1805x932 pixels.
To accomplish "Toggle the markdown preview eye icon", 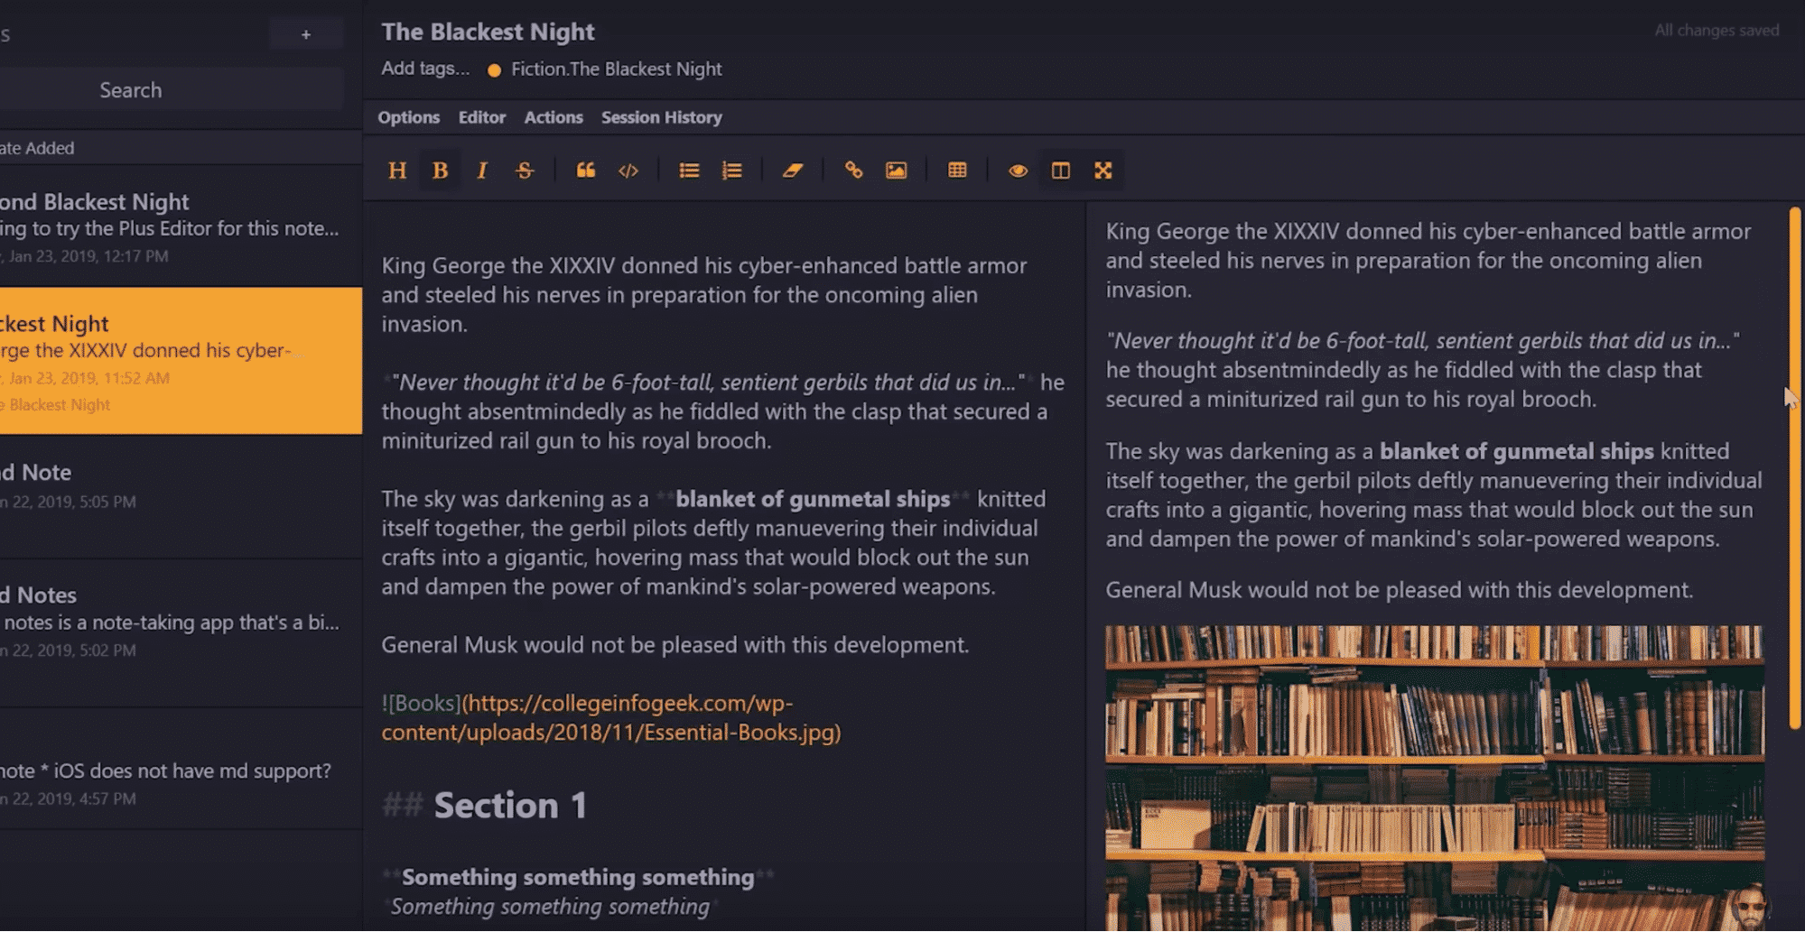I will (1017, 170).
